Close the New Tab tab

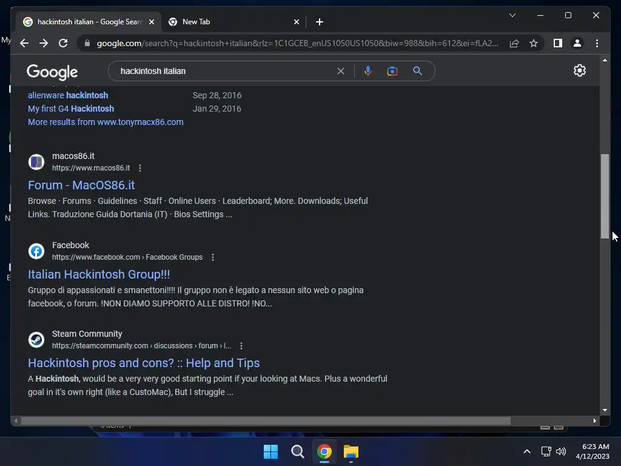[x=296, y=22]
